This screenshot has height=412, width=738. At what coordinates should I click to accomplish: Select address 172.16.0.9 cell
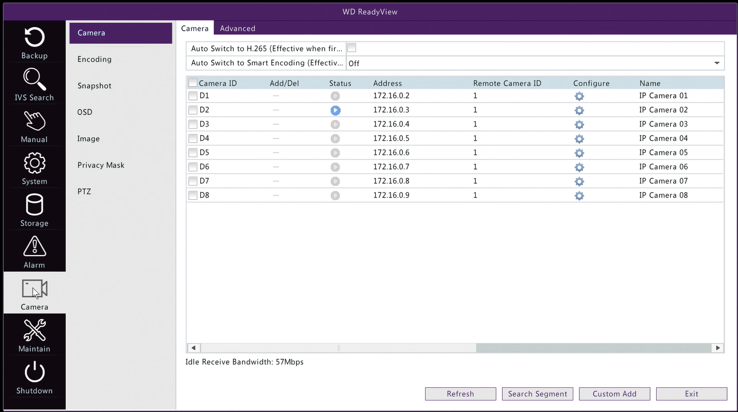(x=391, y=195)
